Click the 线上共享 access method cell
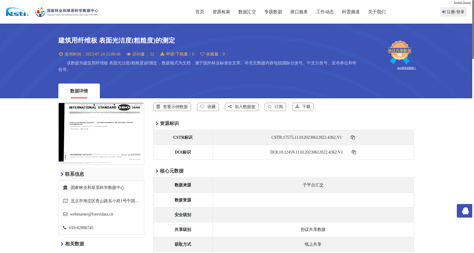Viewport: 474px width, 253px height. [313, 244]
